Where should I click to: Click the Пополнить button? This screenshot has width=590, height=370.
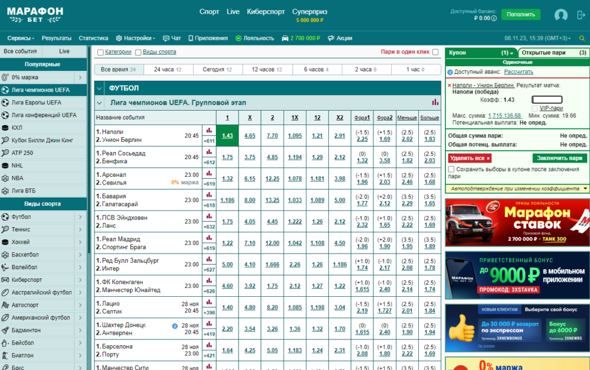point(521,14)
